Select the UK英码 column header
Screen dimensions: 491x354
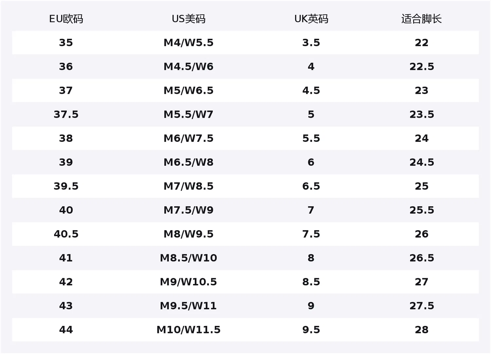coord(311,19)
